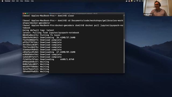This screenshot has height=97, width=172.
Task: Open the Window menu
Action: coord(27,1)
